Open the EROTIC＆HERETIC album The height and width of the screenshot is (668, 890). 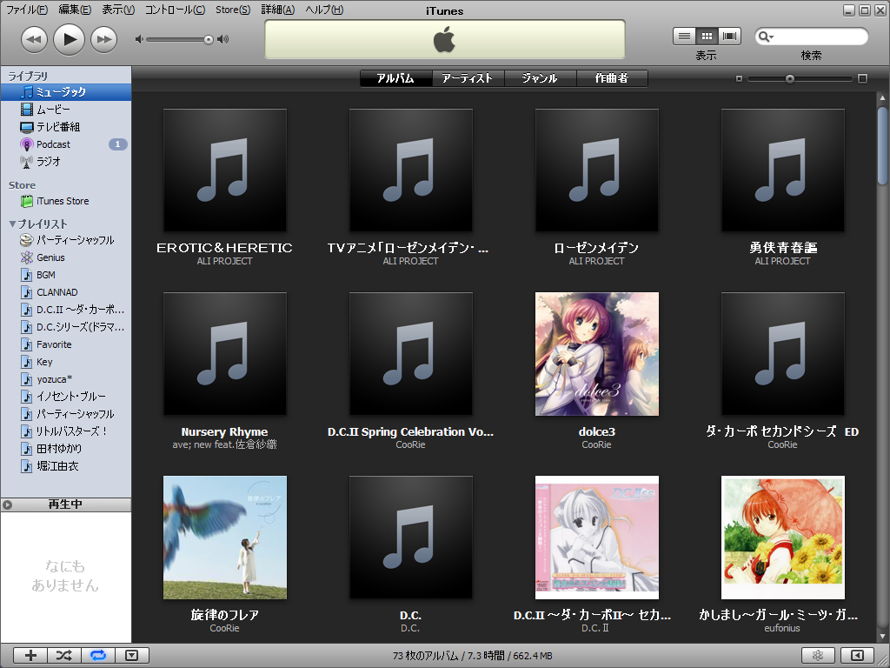click(225, 170)
